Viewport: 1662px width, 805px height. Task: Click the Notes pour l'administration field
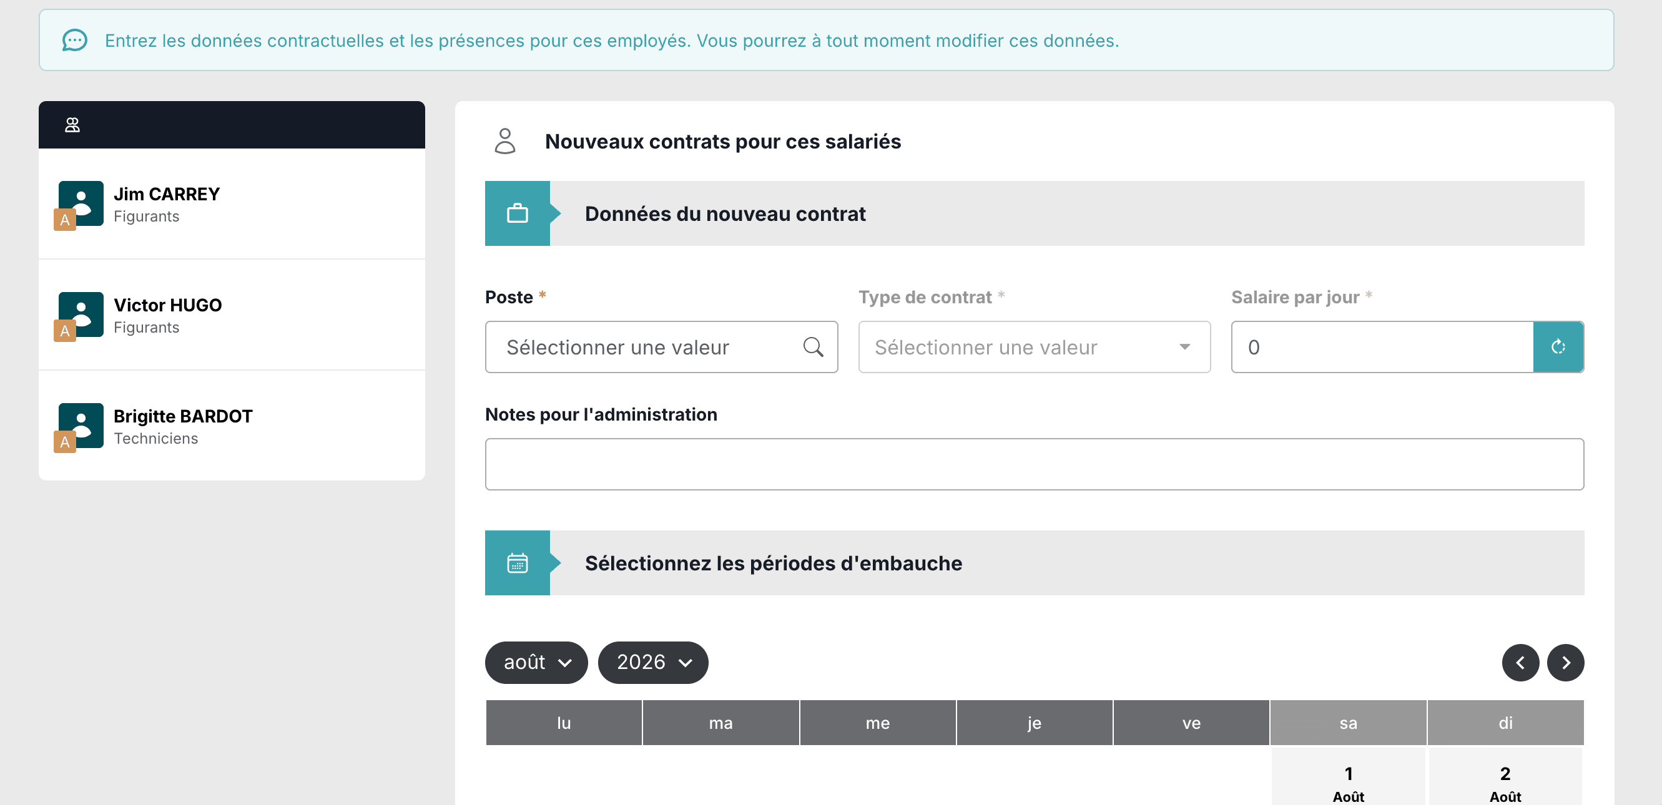point(1035,464)
